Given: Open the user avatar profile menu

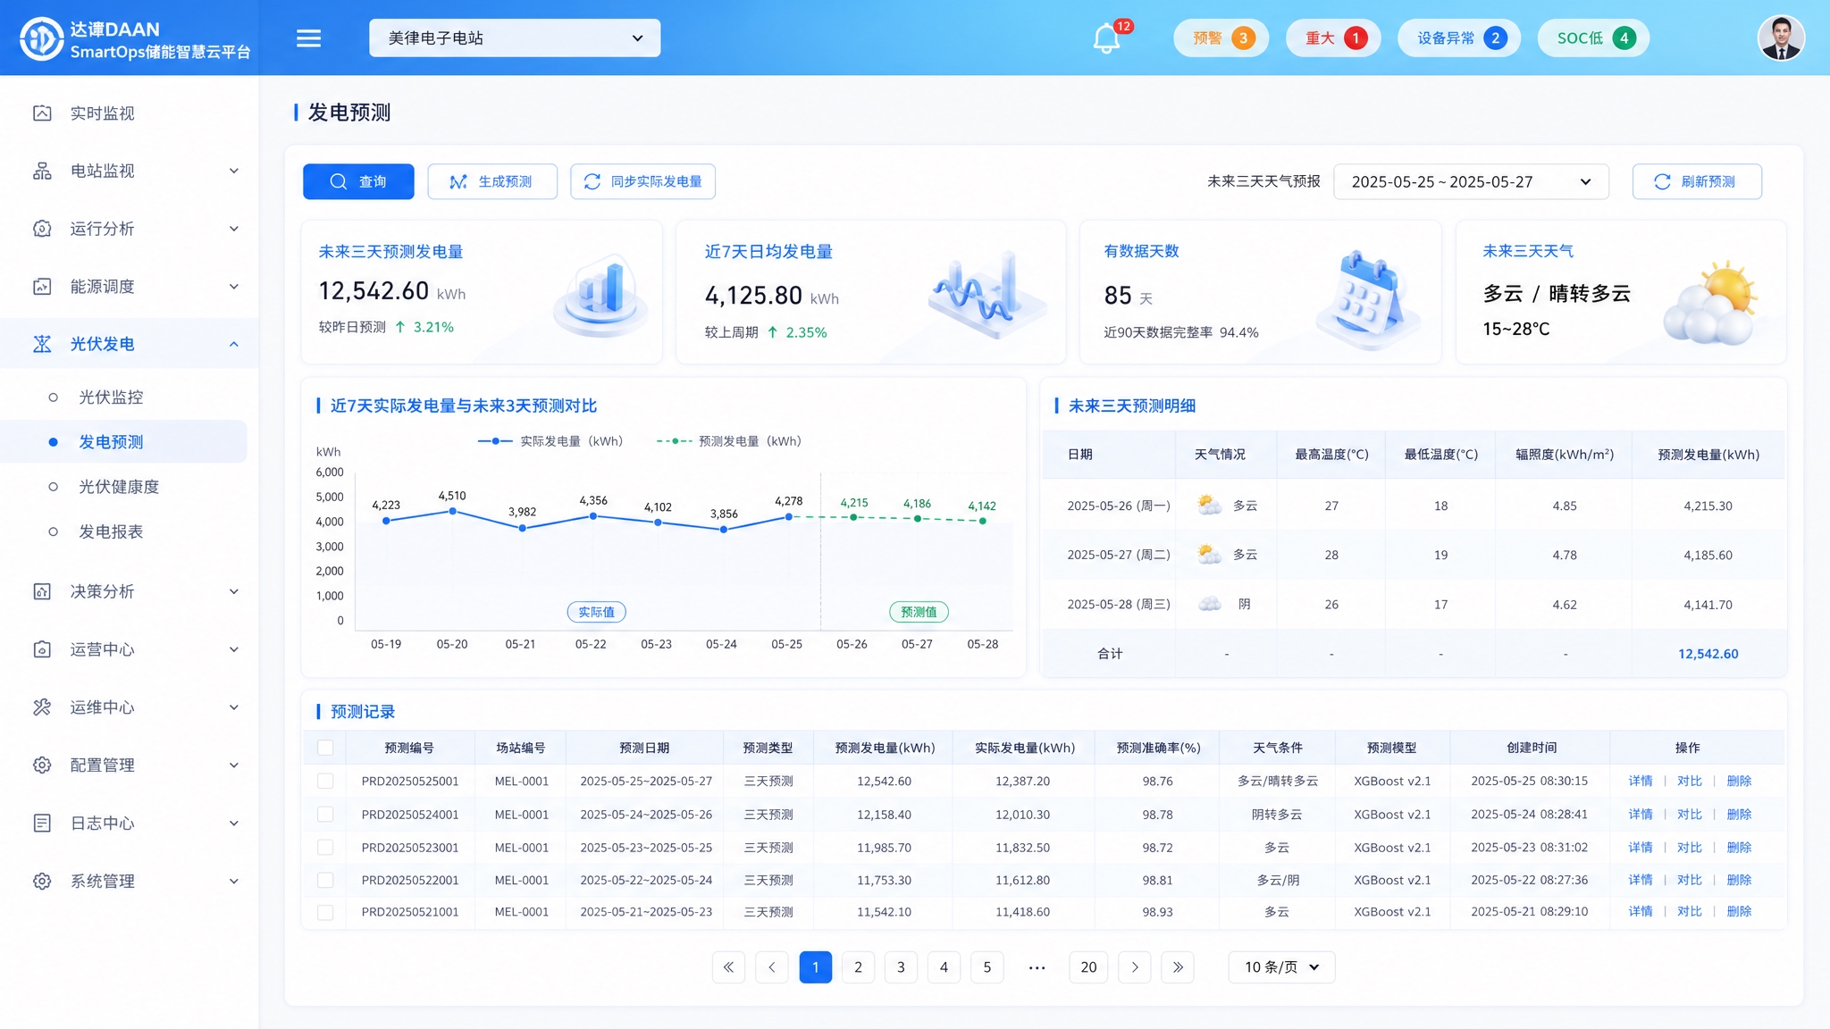Looking at the screenshot, I should pyautogui.click(x=1781, y=38).
